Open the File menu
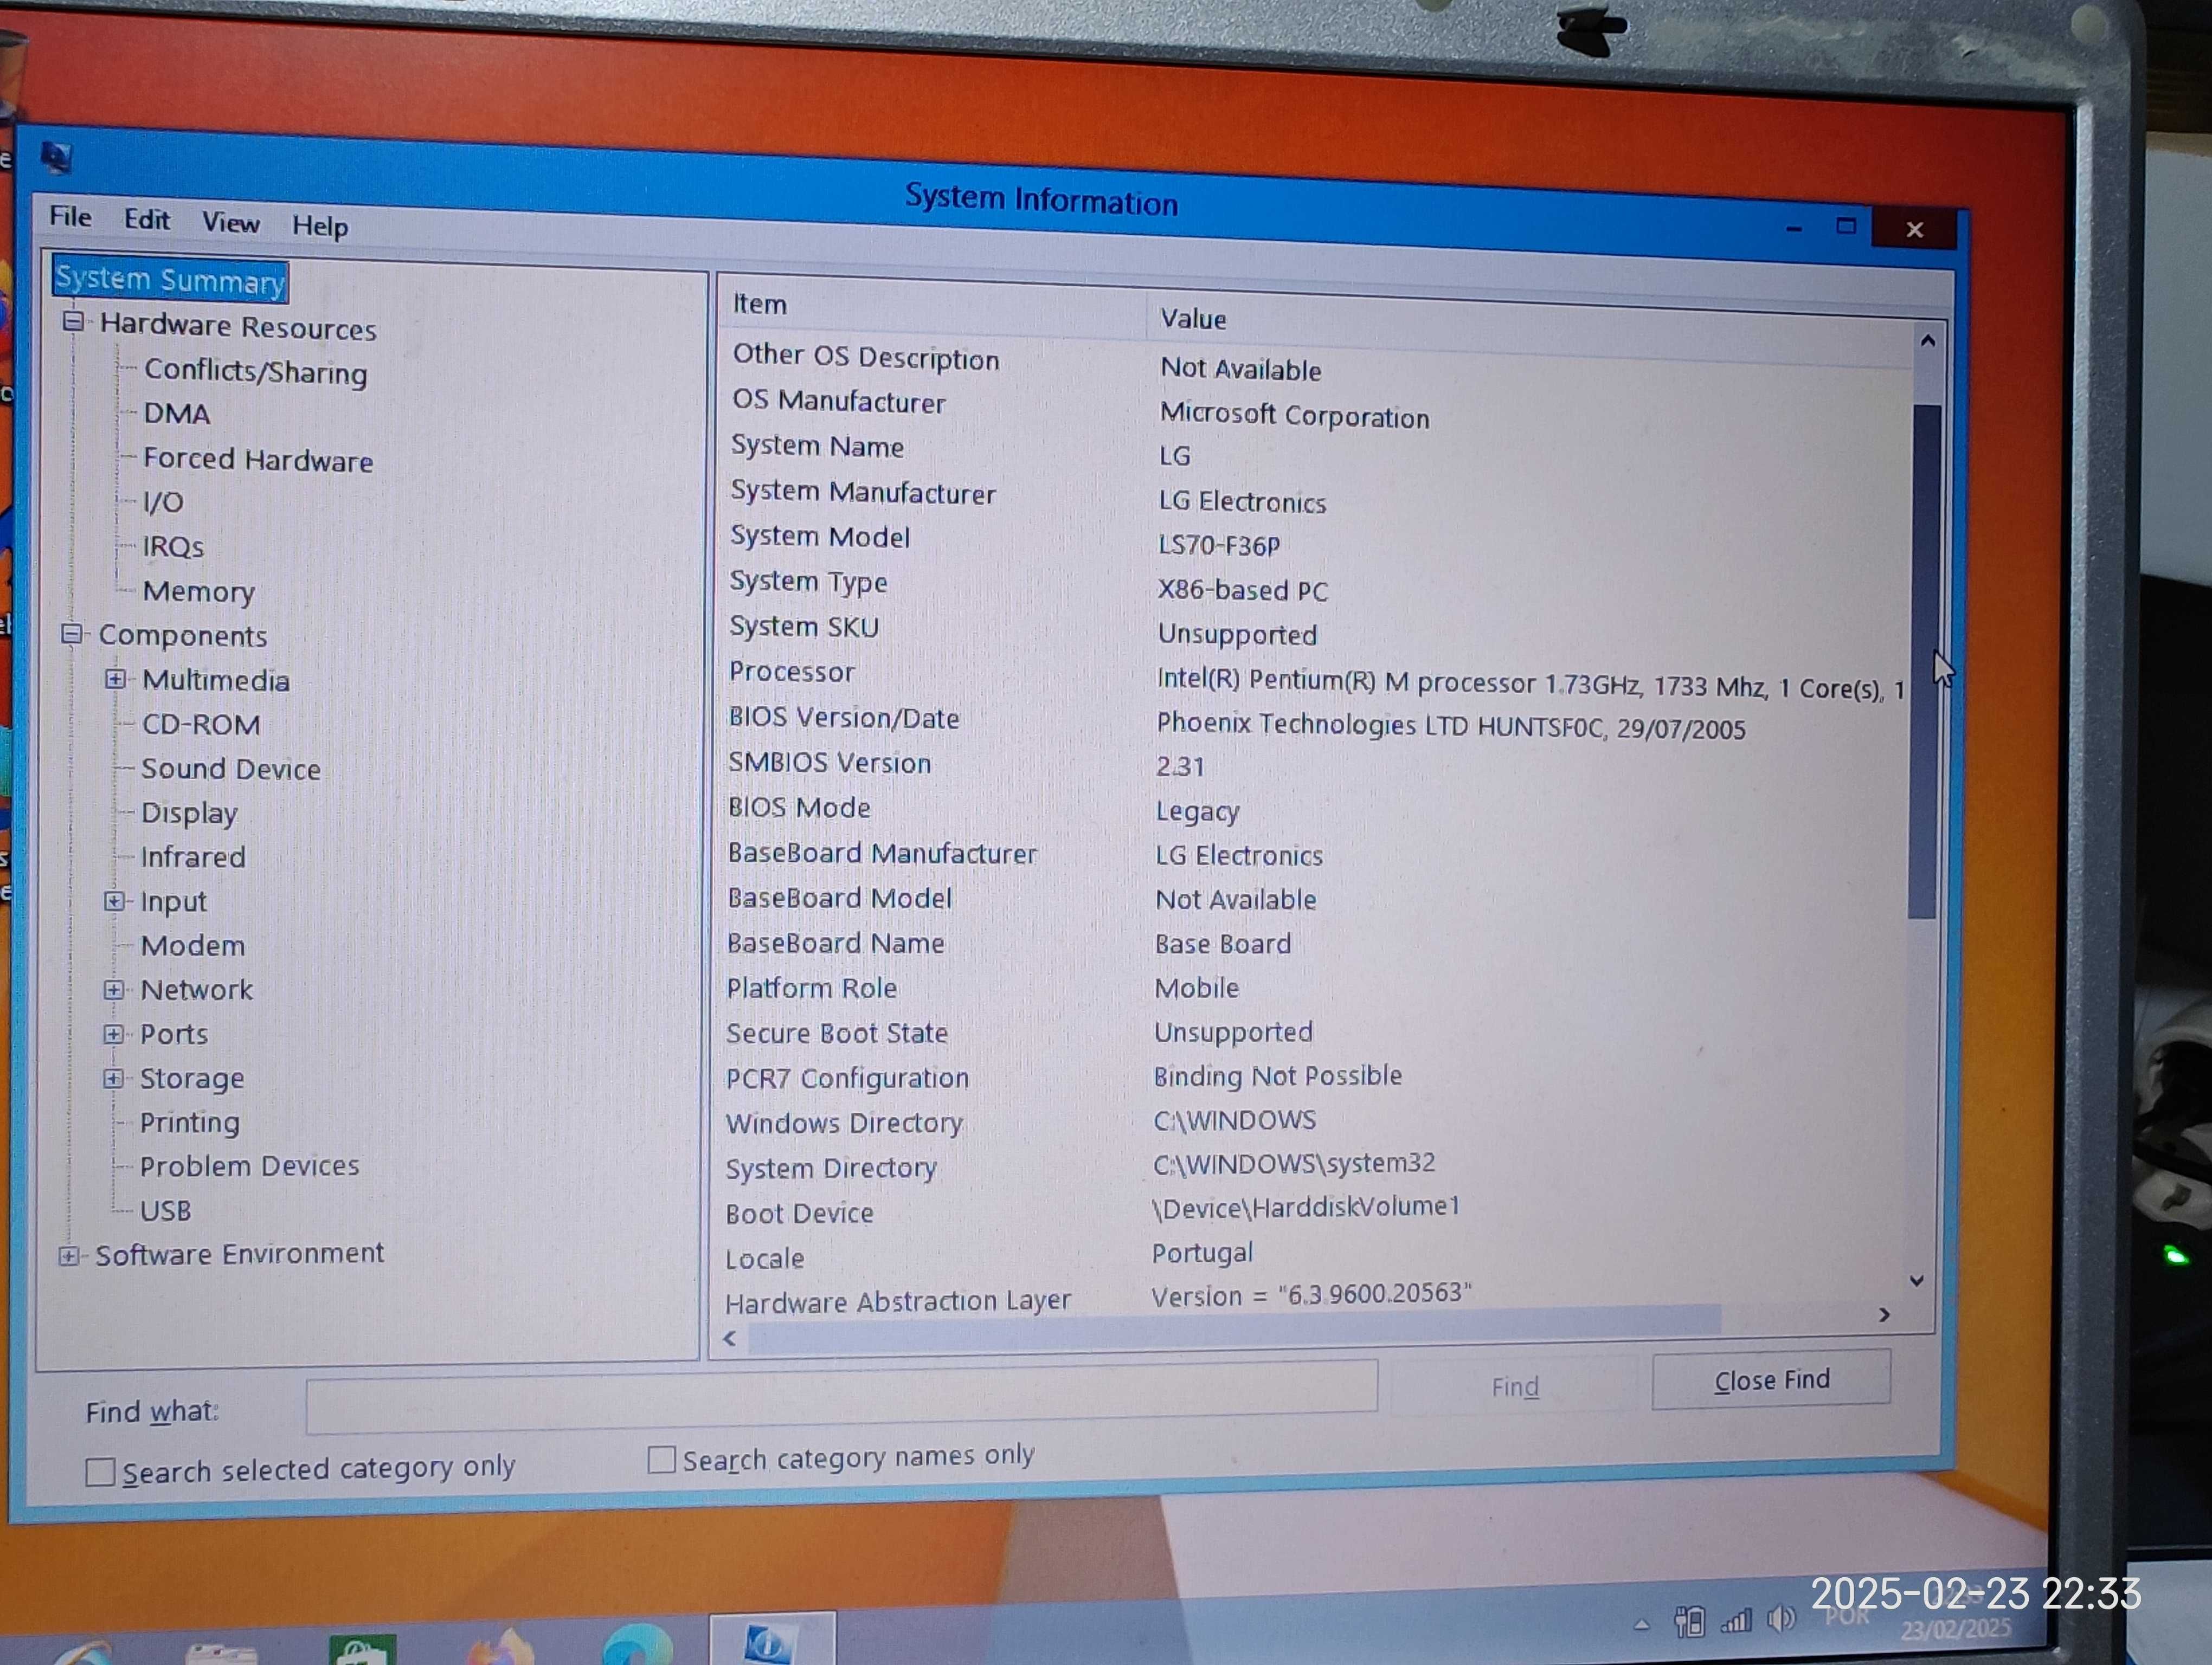The height and width of the screenshot is (1665, 2212). coord(70,217)
